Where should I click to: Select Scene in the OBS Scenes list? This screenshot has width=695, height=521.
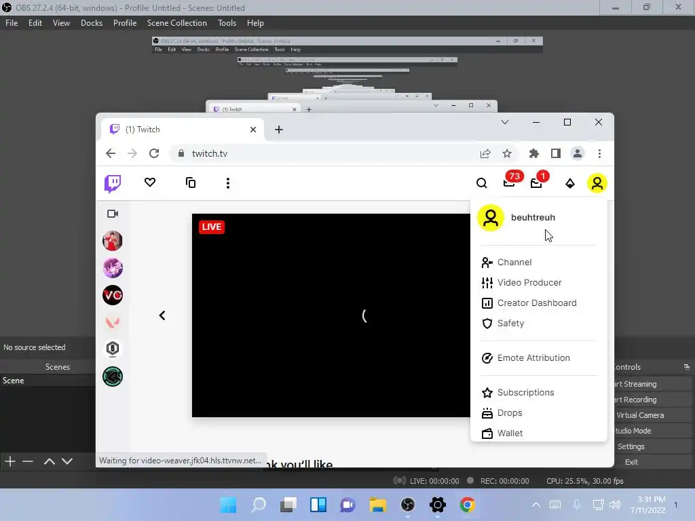click(48, 381)
